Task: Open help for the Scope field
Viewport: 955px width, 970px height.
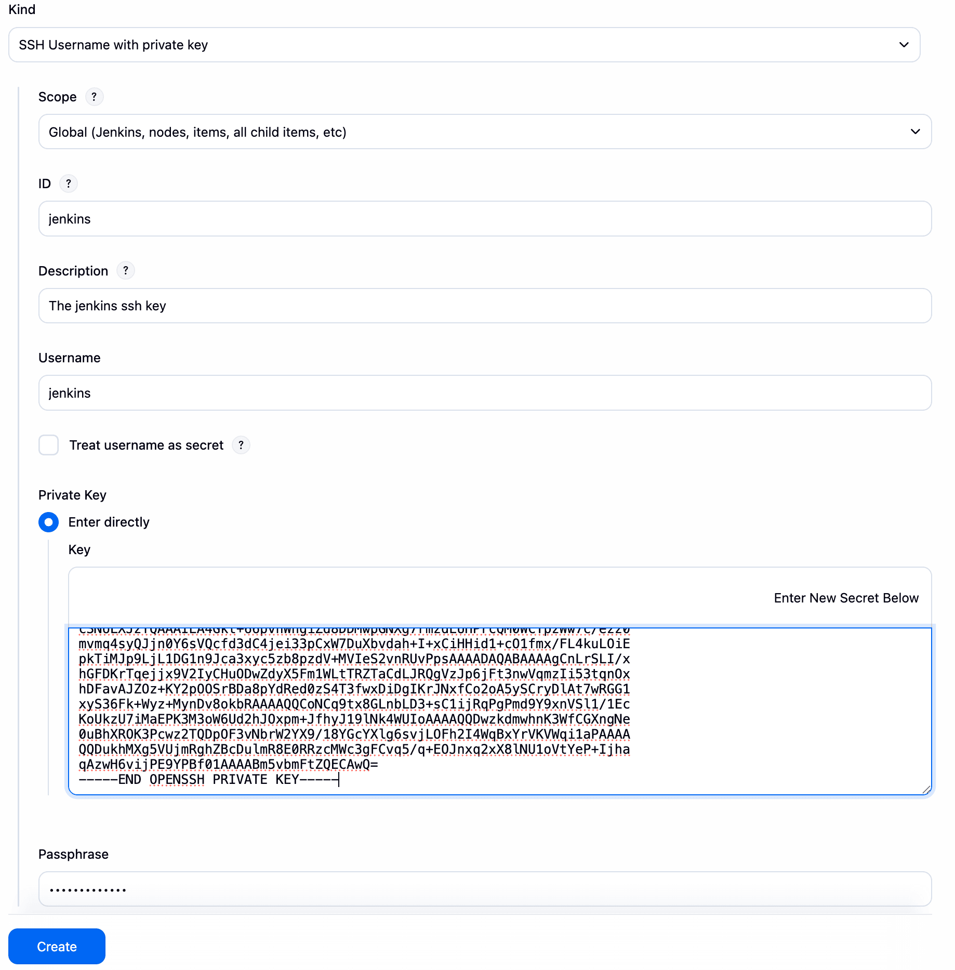Action: pos(94,97)
